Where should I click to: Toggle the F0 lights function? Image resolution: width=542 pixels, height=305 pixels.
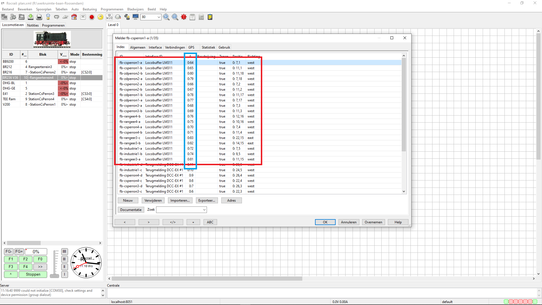click(x=40, y=259)
